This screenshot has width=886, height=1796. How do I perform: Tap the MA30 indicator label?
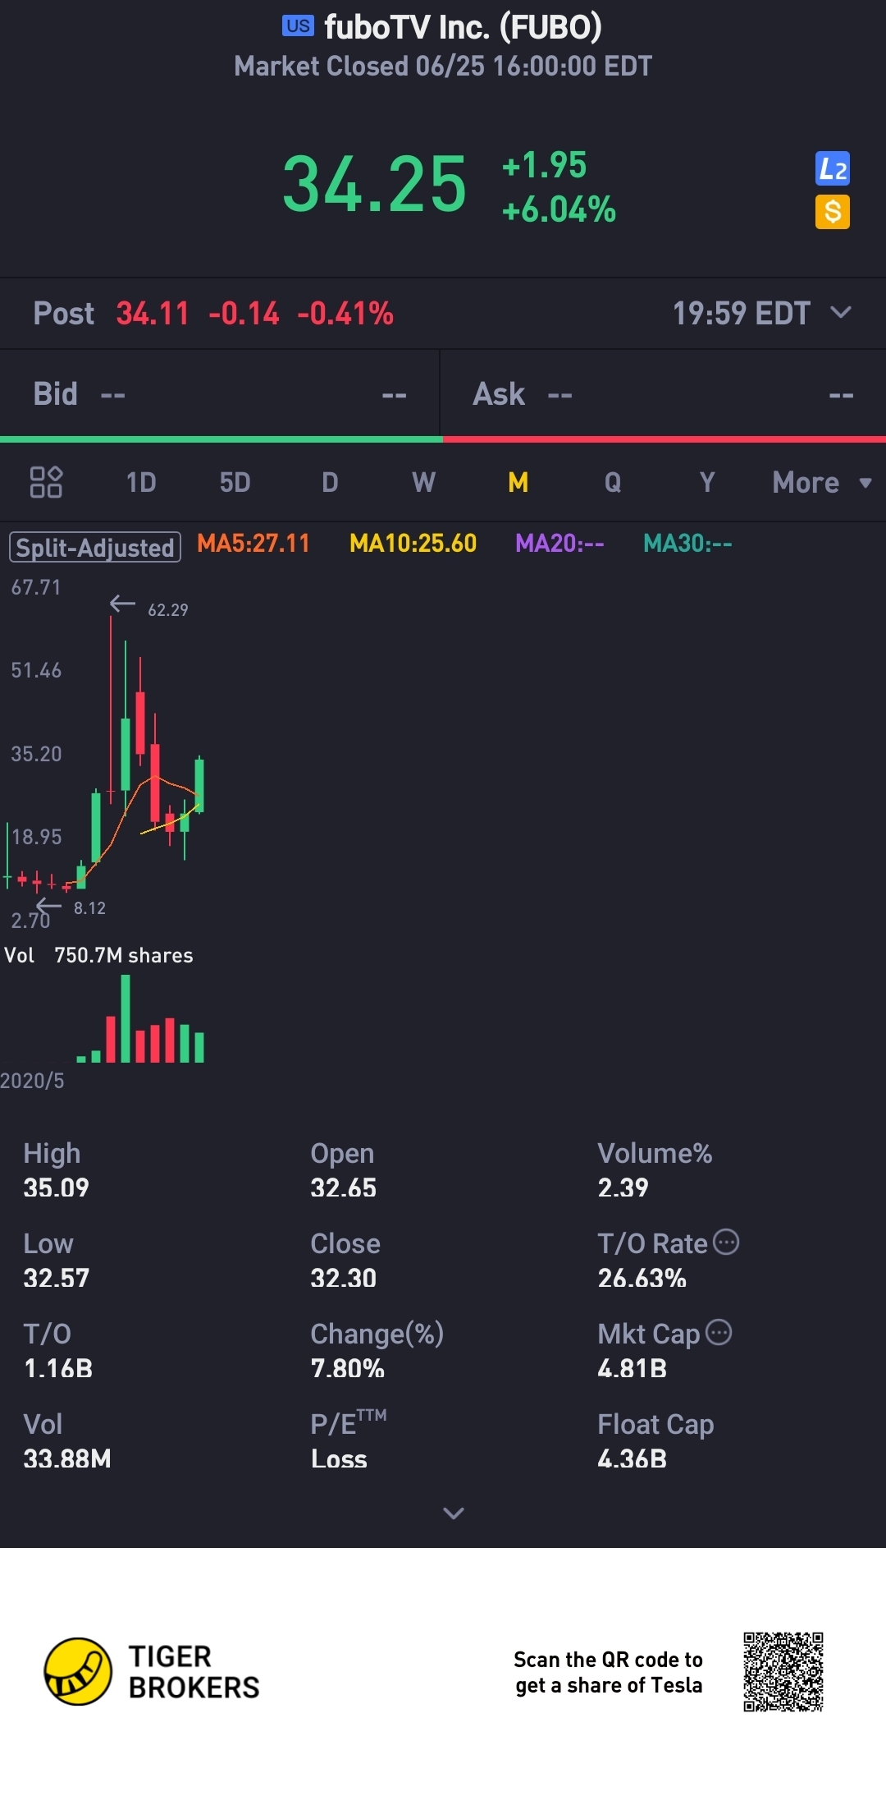point(687,543)
